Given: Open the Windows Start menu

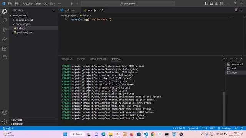Looking at the screenshot, I should tap(65, 134).
